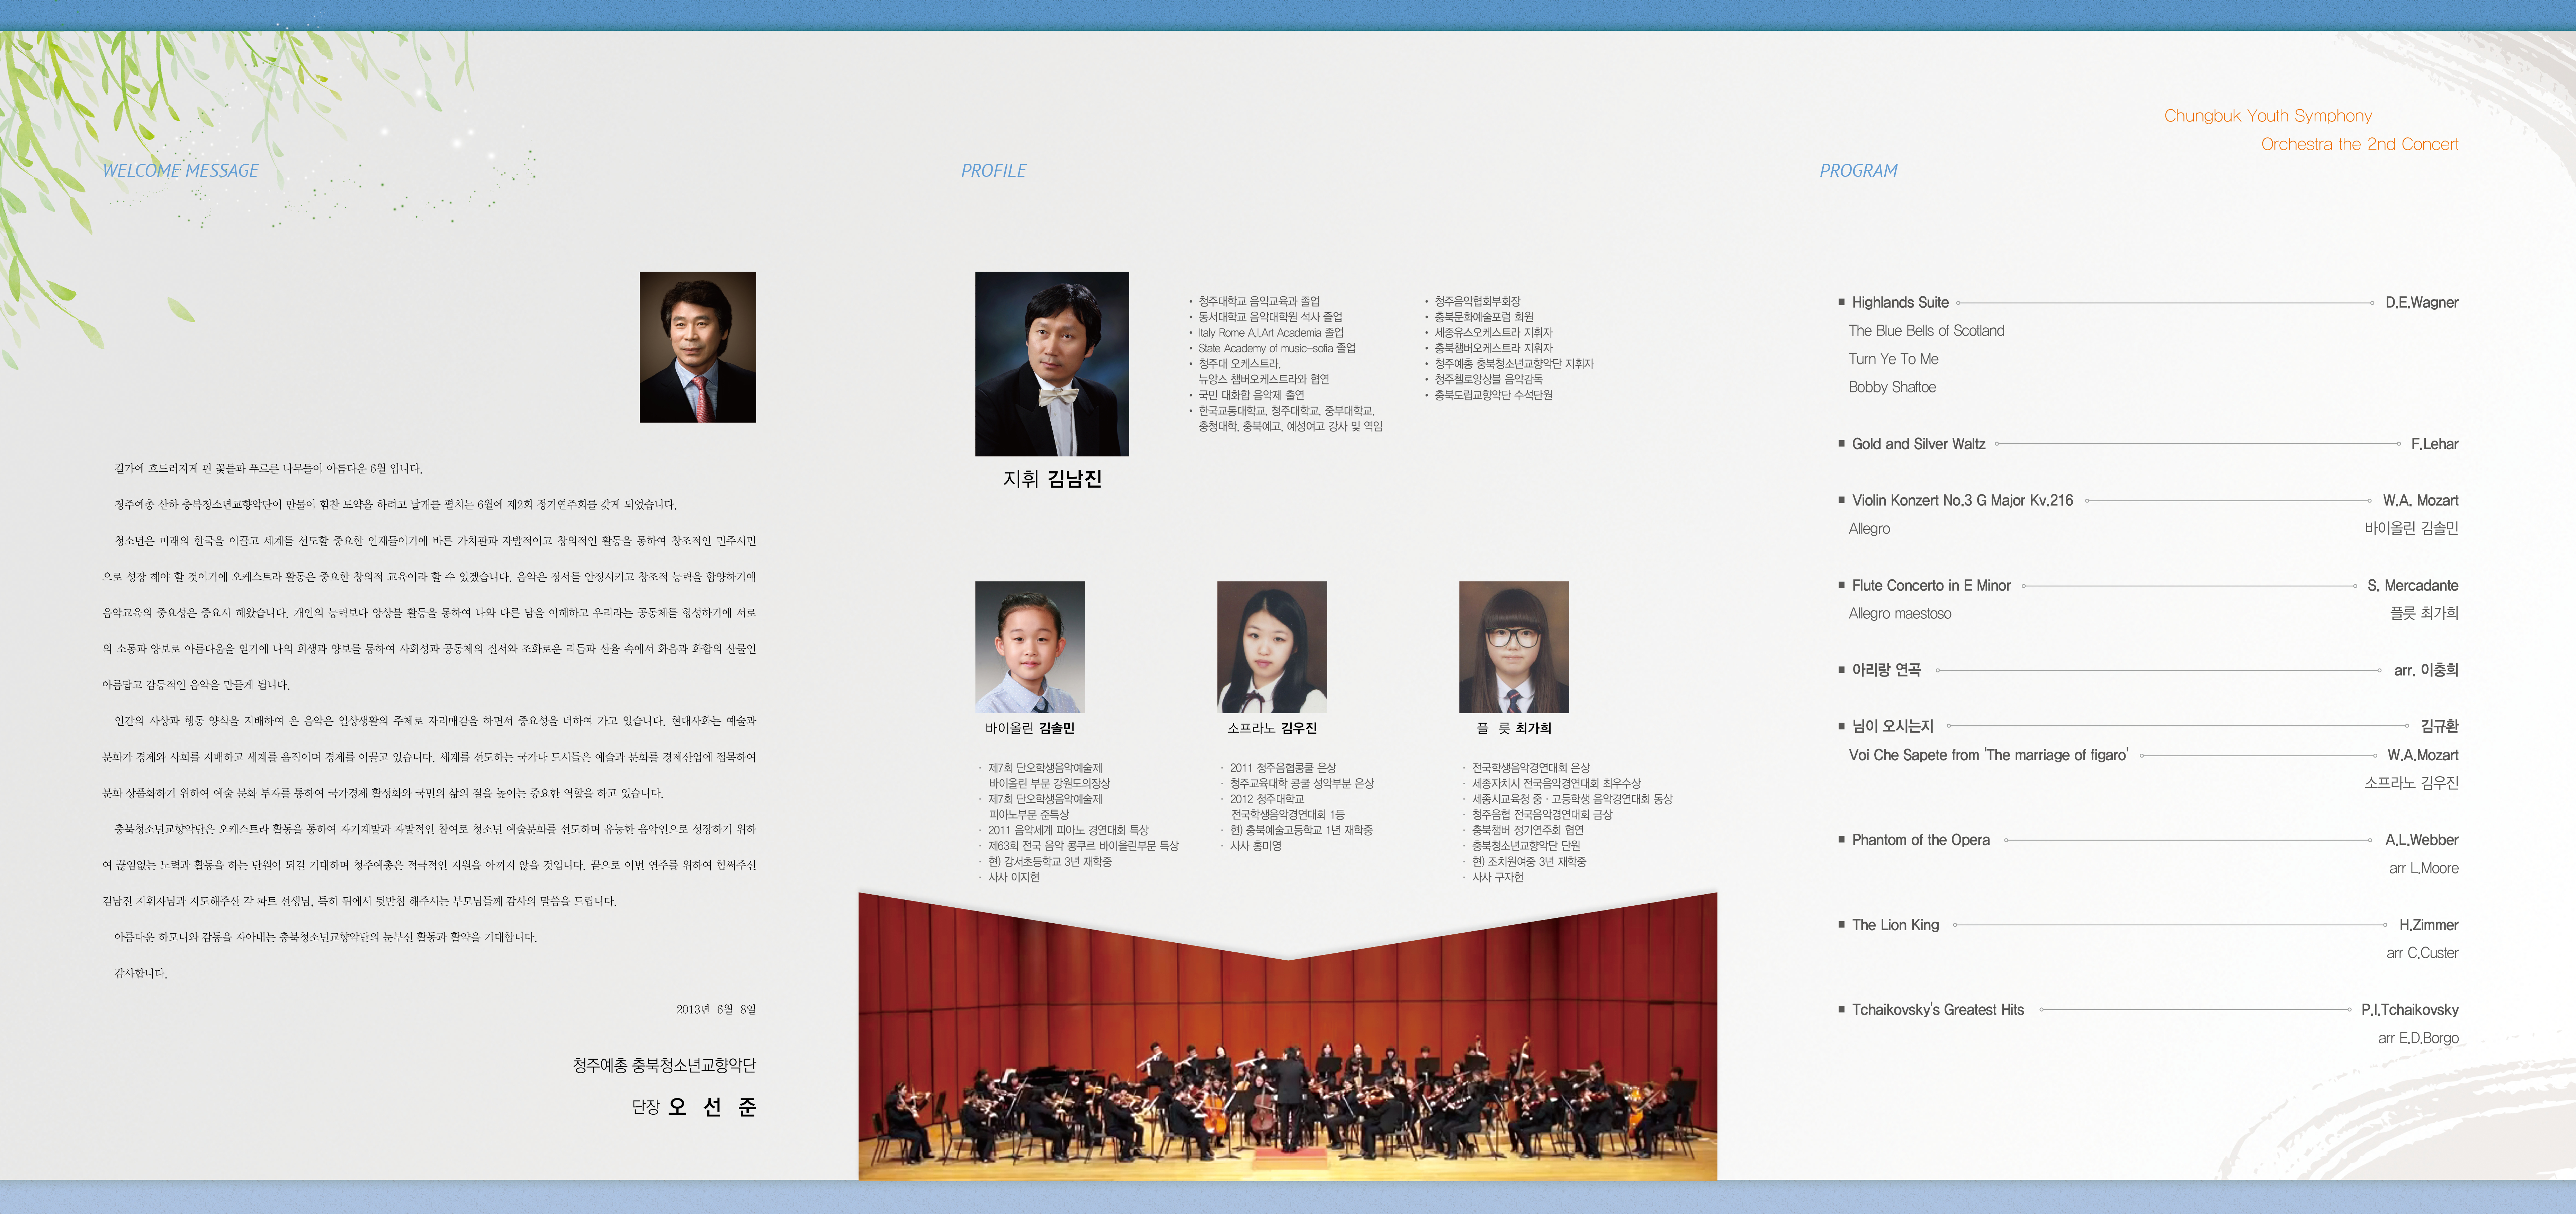The height and width of the screenshot is (1214, 2576).
Task: Select flutist 최가희 portrait photo
Action: (1514, 647)
